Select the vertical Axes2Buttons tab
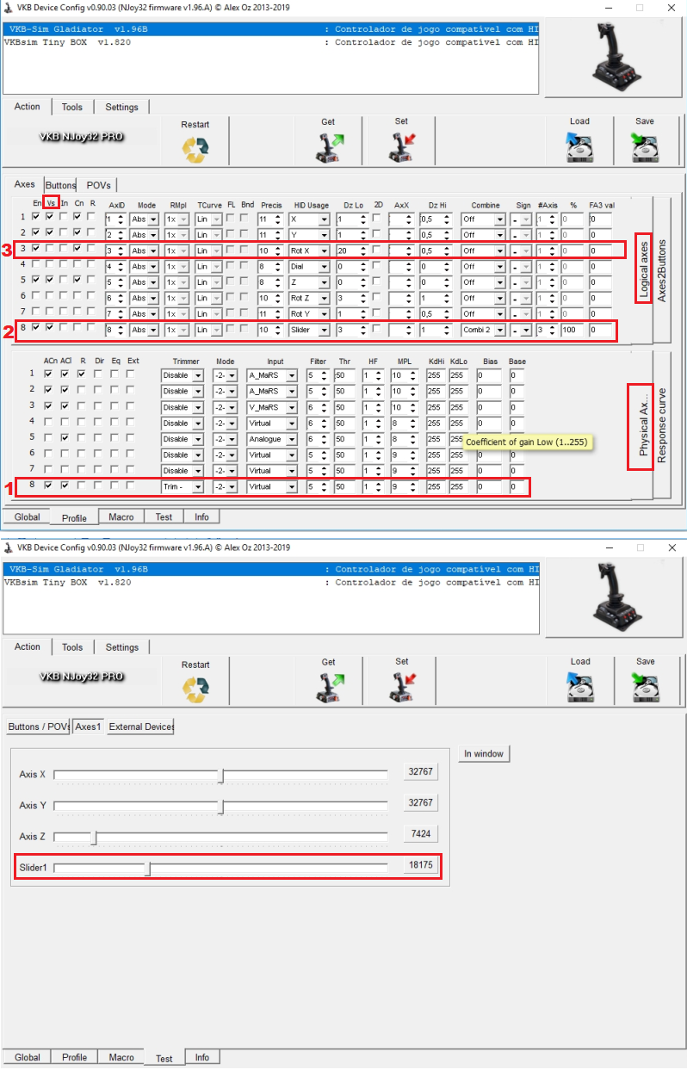 pyautogui.click(x=662, y=271)
